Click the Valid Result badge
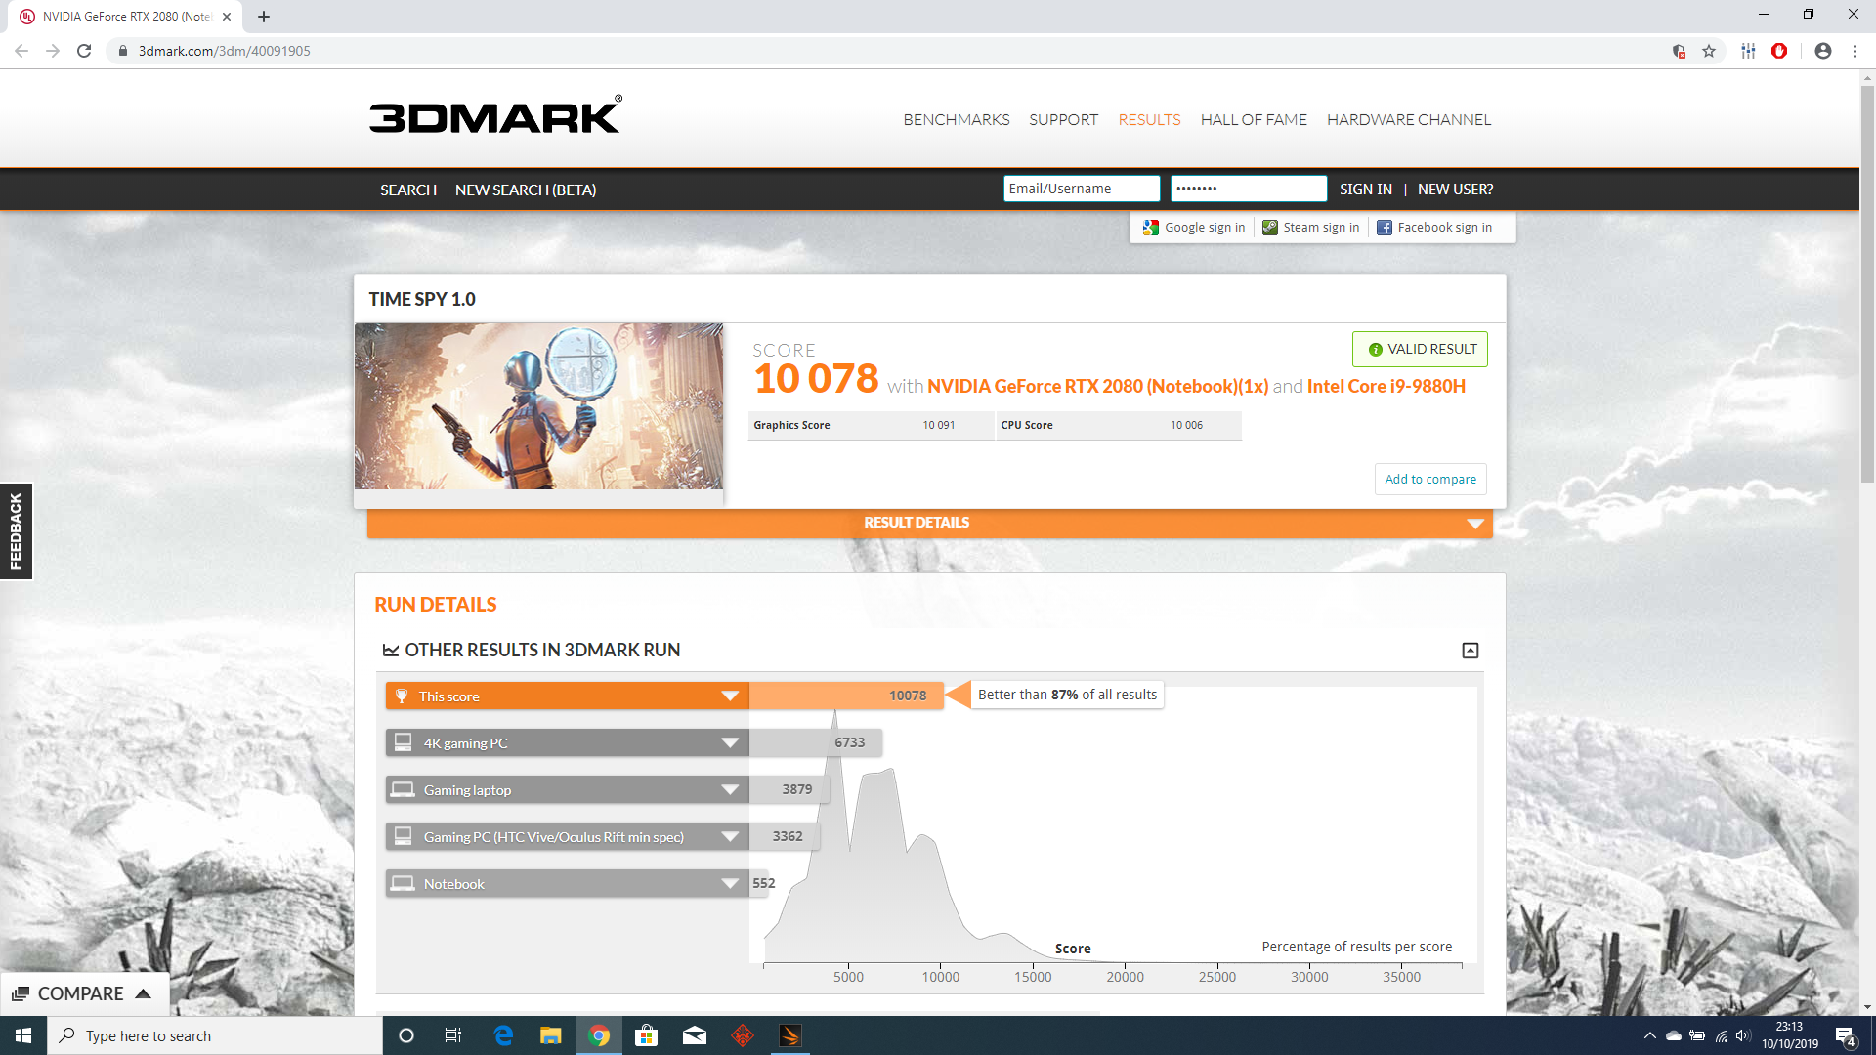This screenshot has height=1055, width=1876. (1420, 350)
